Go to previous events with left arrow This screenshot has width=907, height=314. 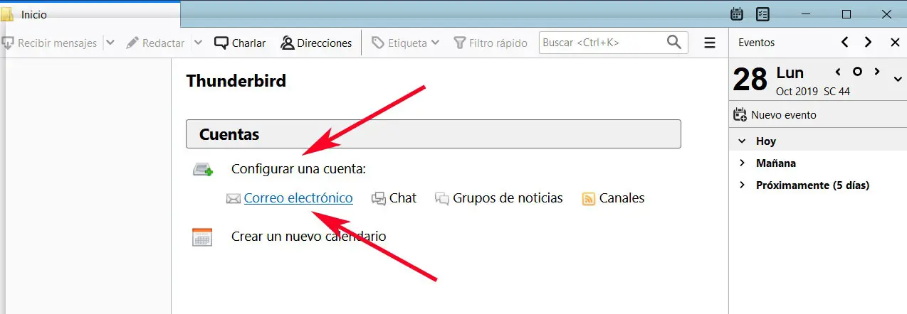click(x=844, y=43)
